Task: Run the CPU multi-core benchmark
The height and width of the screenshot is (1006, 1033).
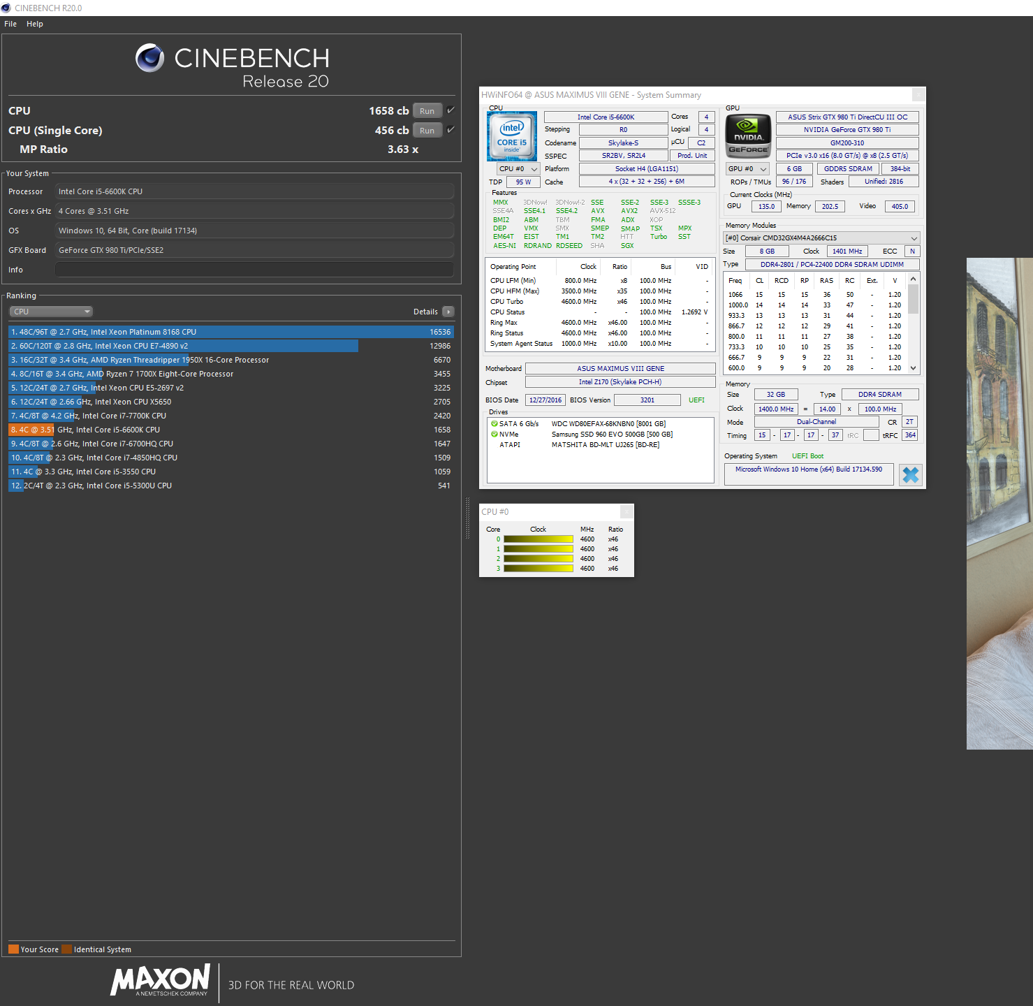Action: point(427,111)
